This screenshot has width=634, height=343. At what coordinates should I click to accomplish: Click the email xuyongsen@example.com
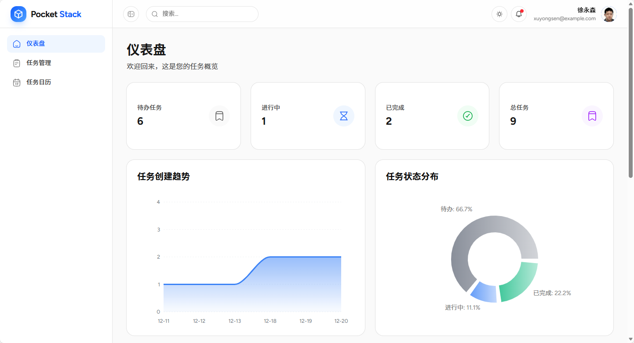coord(564,18)
